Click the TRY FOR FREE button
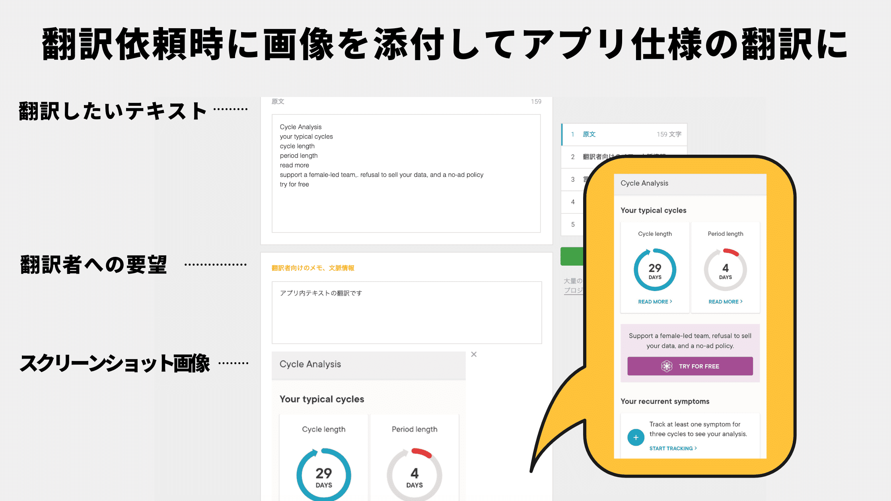Screen dimensions: 891x501 click(x=690, y=366)
